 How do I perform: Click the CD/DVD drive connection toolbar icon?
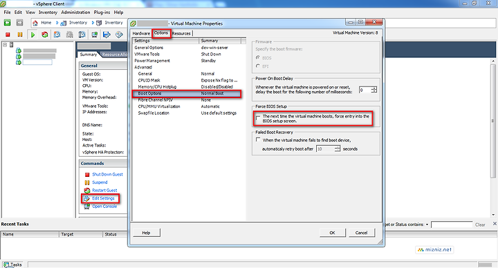(x=119, y=35)
